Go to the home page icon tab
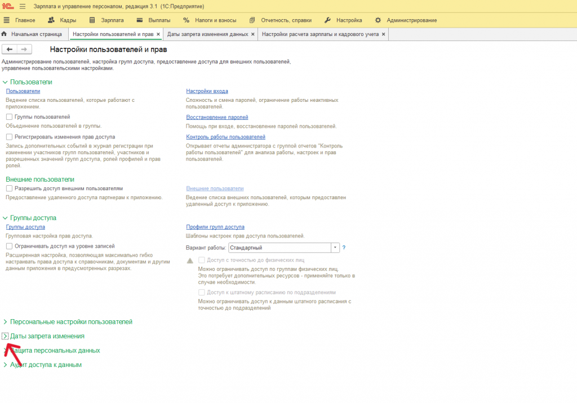The image size is (577, 403). click(4, 34)
